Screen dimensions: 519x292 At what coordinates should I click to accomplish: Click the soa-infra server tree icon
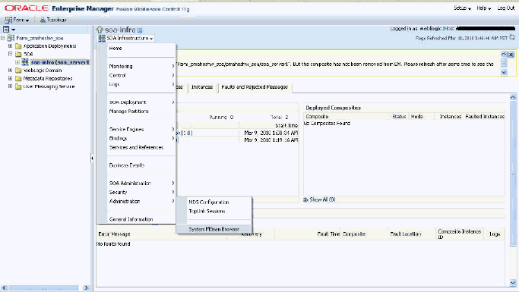pos(25,61)
